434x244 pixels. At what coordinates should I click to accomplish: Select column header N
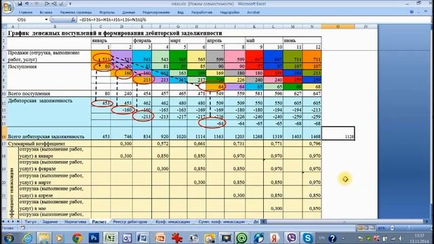[x=312, y=26]
